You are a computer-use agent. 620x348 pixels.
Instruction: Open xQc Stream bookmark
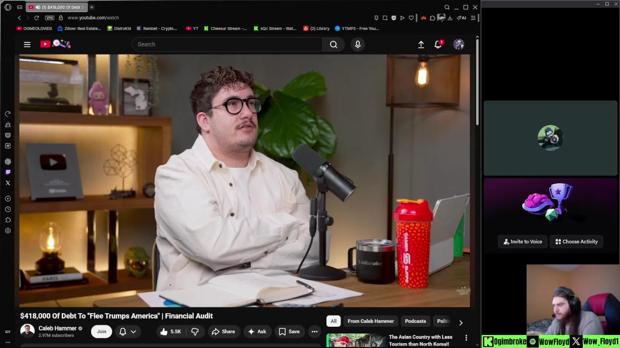[275, 29]
